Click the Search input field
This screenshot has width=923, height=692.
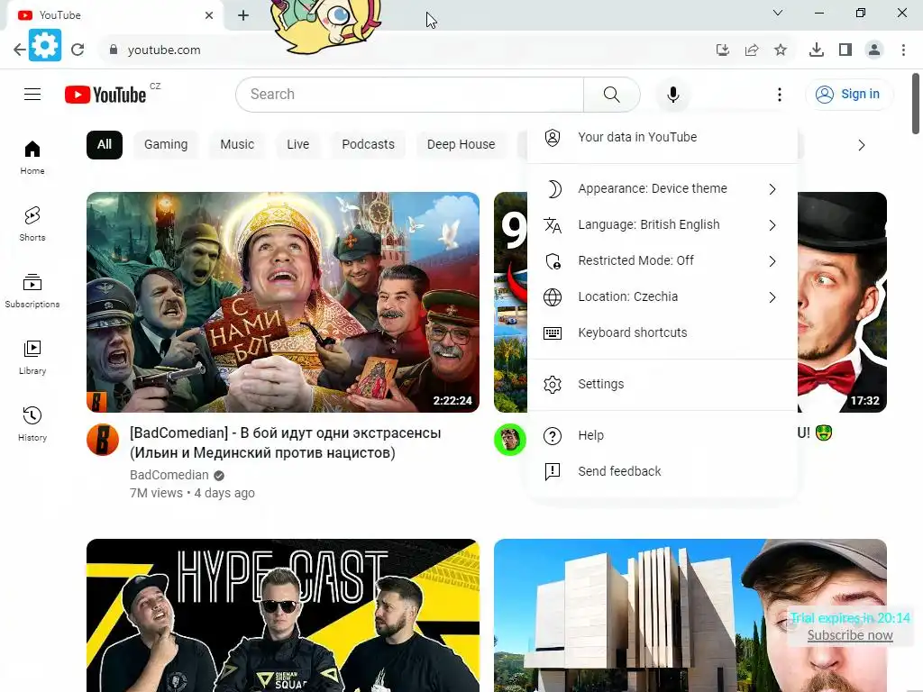pos(410,94)
